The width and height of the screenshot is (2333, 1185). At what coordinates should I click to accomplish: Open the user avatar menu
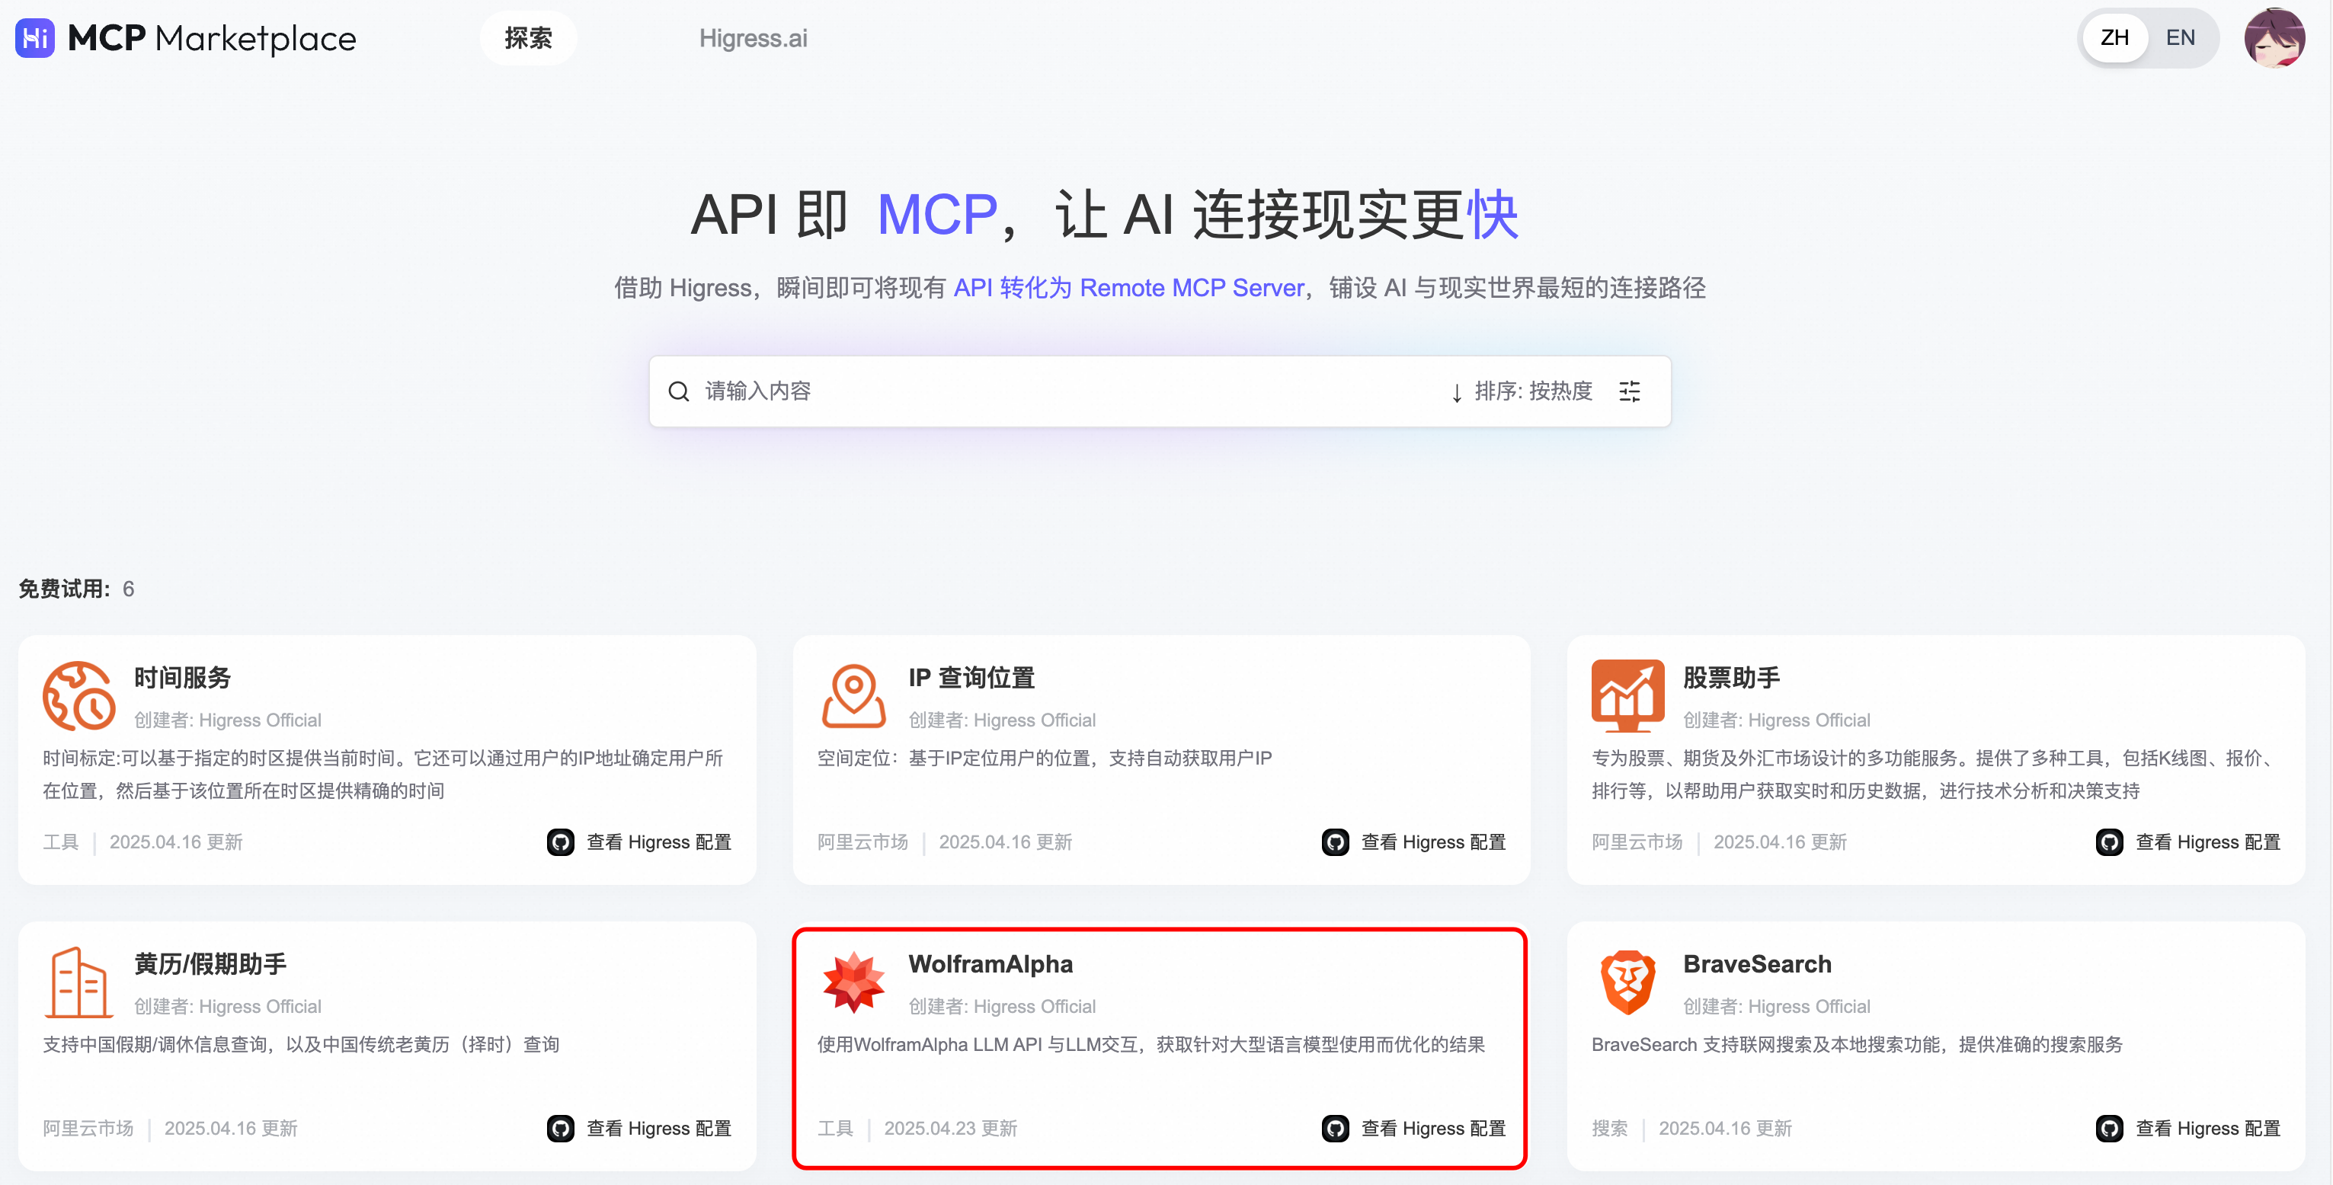tap(2274, 38)
